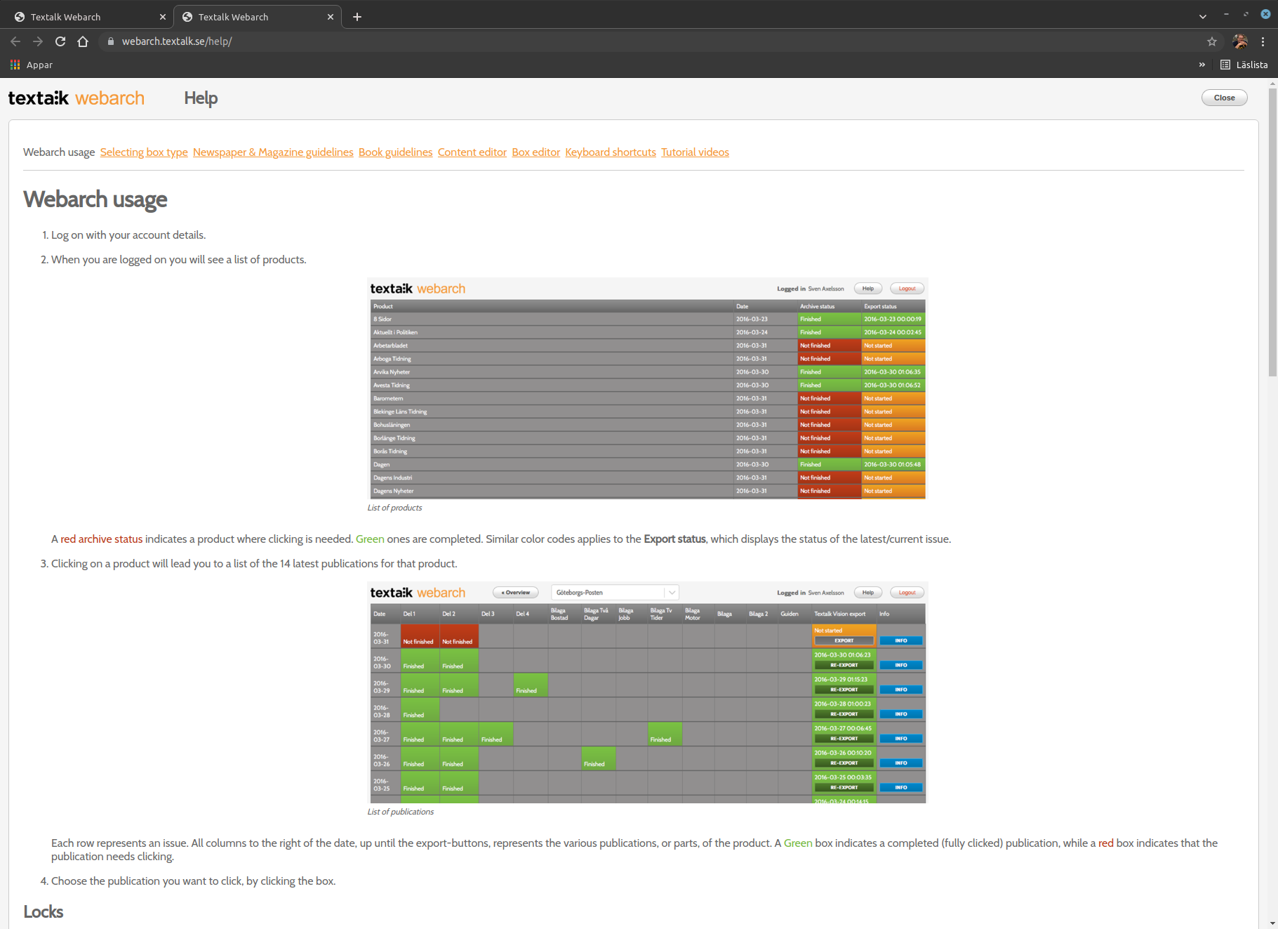The image size is (1278, 929).
Task: Click the scrollbar down arrow
Action: pos(1272,923)
